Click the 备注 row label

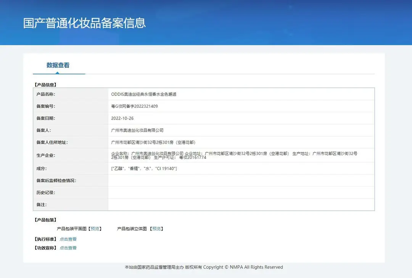[x=42, y=205]
